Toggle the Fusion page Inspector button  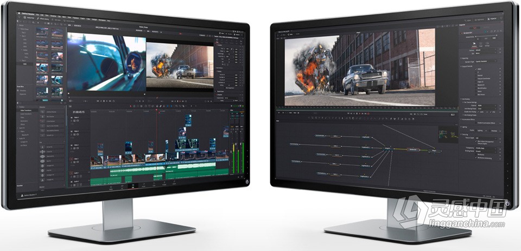[492, 19]
